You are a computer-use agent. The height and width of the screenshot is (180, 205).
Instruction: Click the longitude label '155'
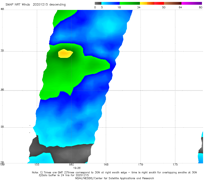click(37, 164)
